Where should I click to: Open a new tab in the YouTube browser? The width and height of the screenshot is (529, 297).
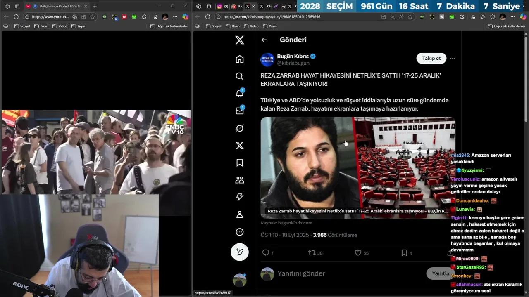click(x=95, y=6)
